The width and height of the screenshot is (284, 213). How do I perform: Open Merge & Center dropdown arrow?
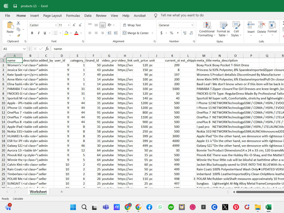[152, 33]
